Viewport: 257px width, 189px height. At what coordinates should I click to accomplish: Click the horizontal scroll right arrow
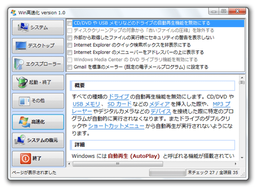(236, 164)
